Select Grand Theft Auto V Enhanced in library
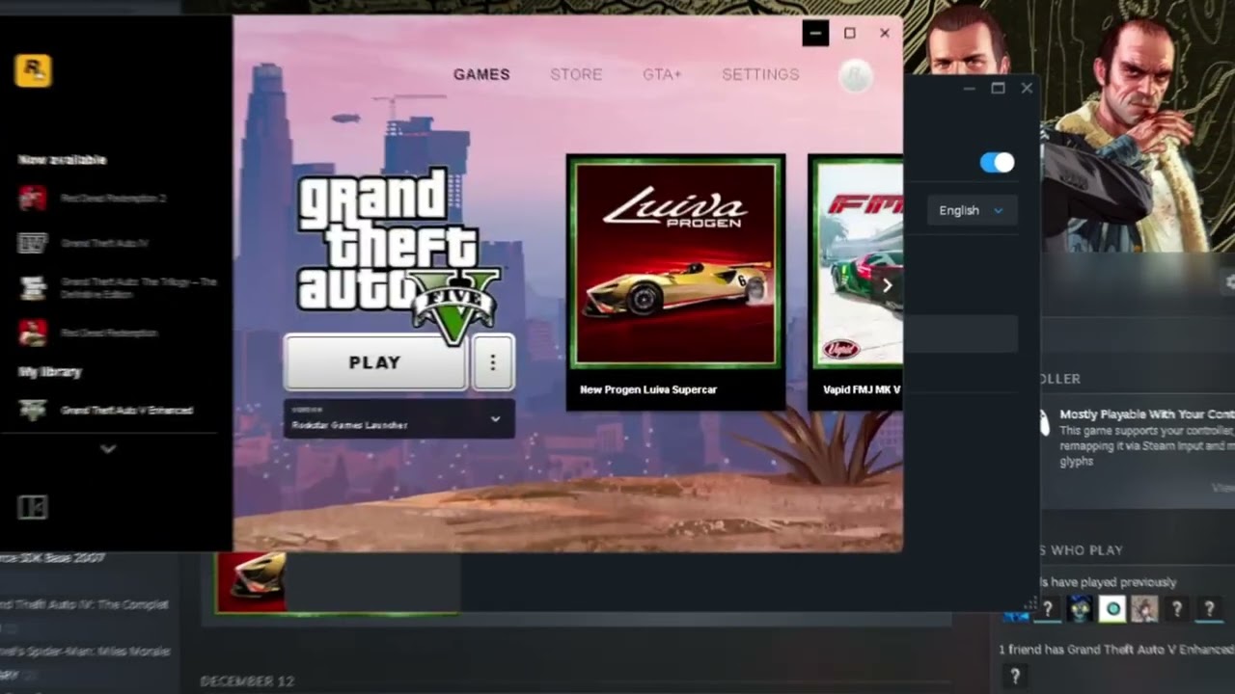 coord(126,411)
